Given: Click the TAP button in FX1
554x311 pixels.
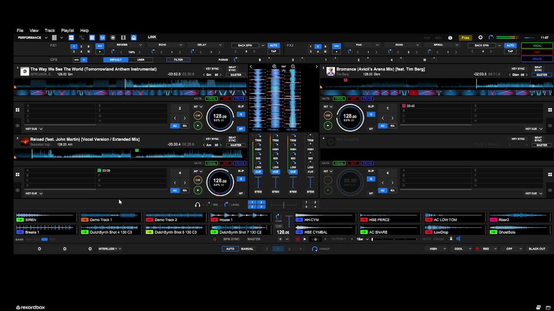Looking at the screenshot, I should point(274,51).
